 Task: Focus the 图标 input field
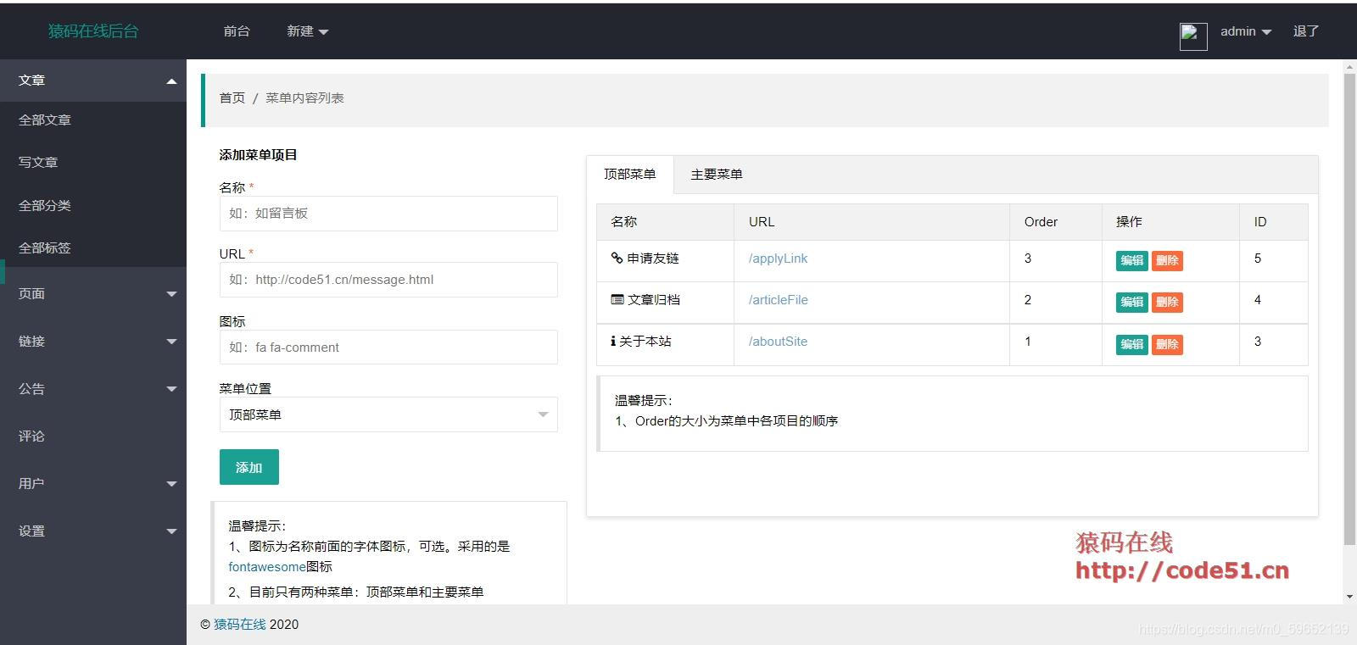tap(388, 348)
